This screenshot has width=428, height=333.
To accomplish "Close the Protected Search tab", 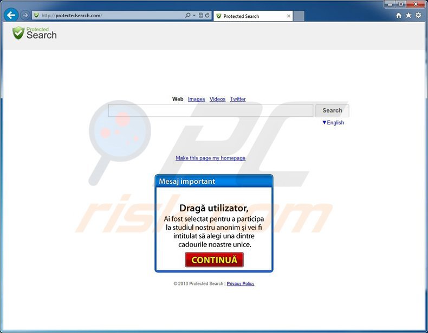I will point(289,16).
